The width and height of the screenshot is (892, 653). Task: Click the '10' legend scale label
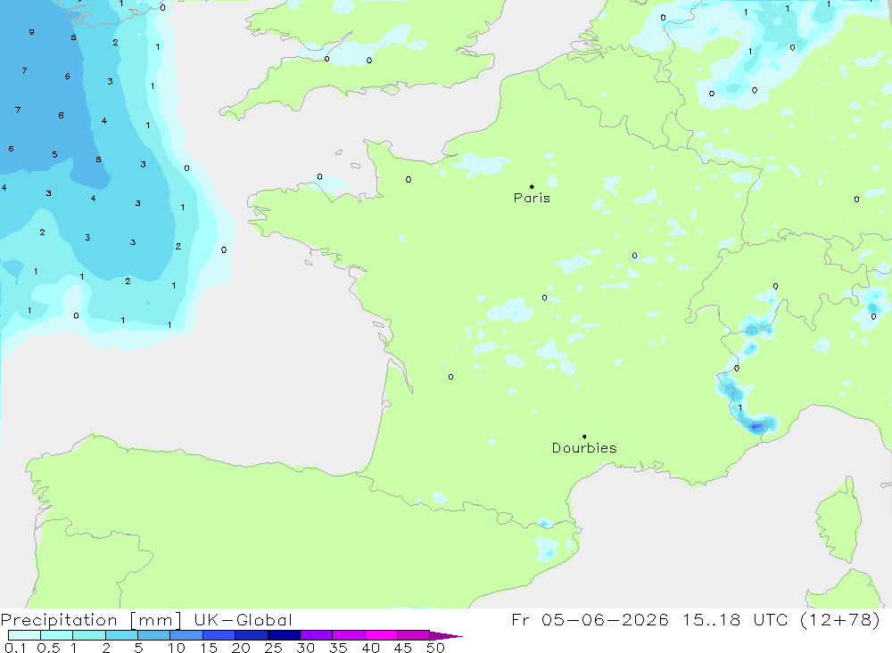[x=177, y=648]
